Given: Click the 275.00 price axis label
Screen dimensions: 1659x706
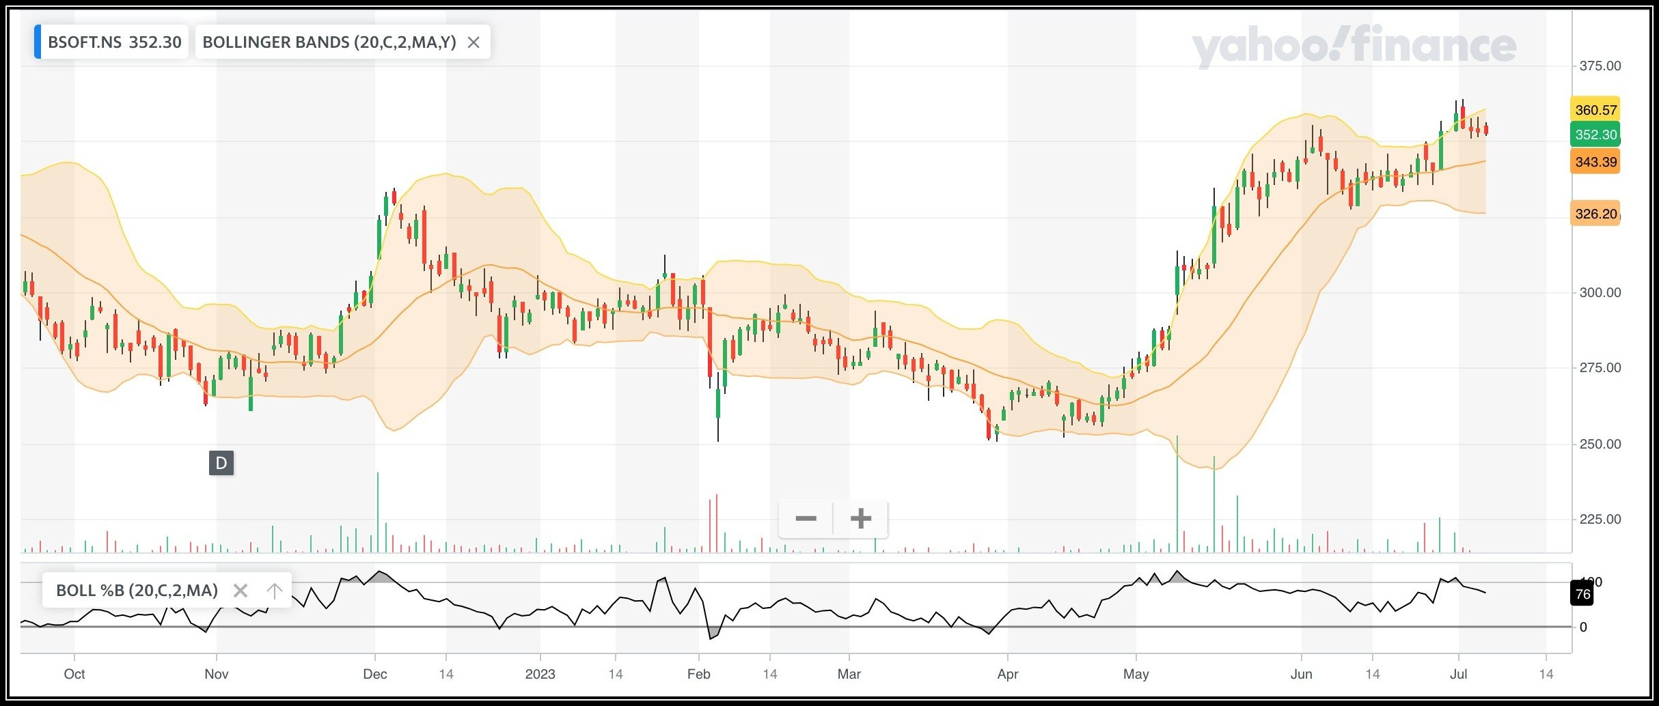Looking at the screenshot, I should click(1600, 368).
